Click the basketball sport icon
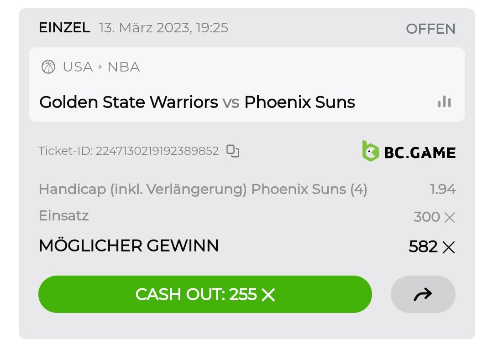Screen dimensions: 493x348 (48, 67)
